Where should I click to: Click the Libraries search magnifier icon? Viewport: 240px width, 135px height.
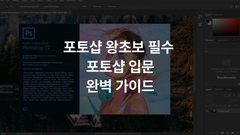pos(207,52)
